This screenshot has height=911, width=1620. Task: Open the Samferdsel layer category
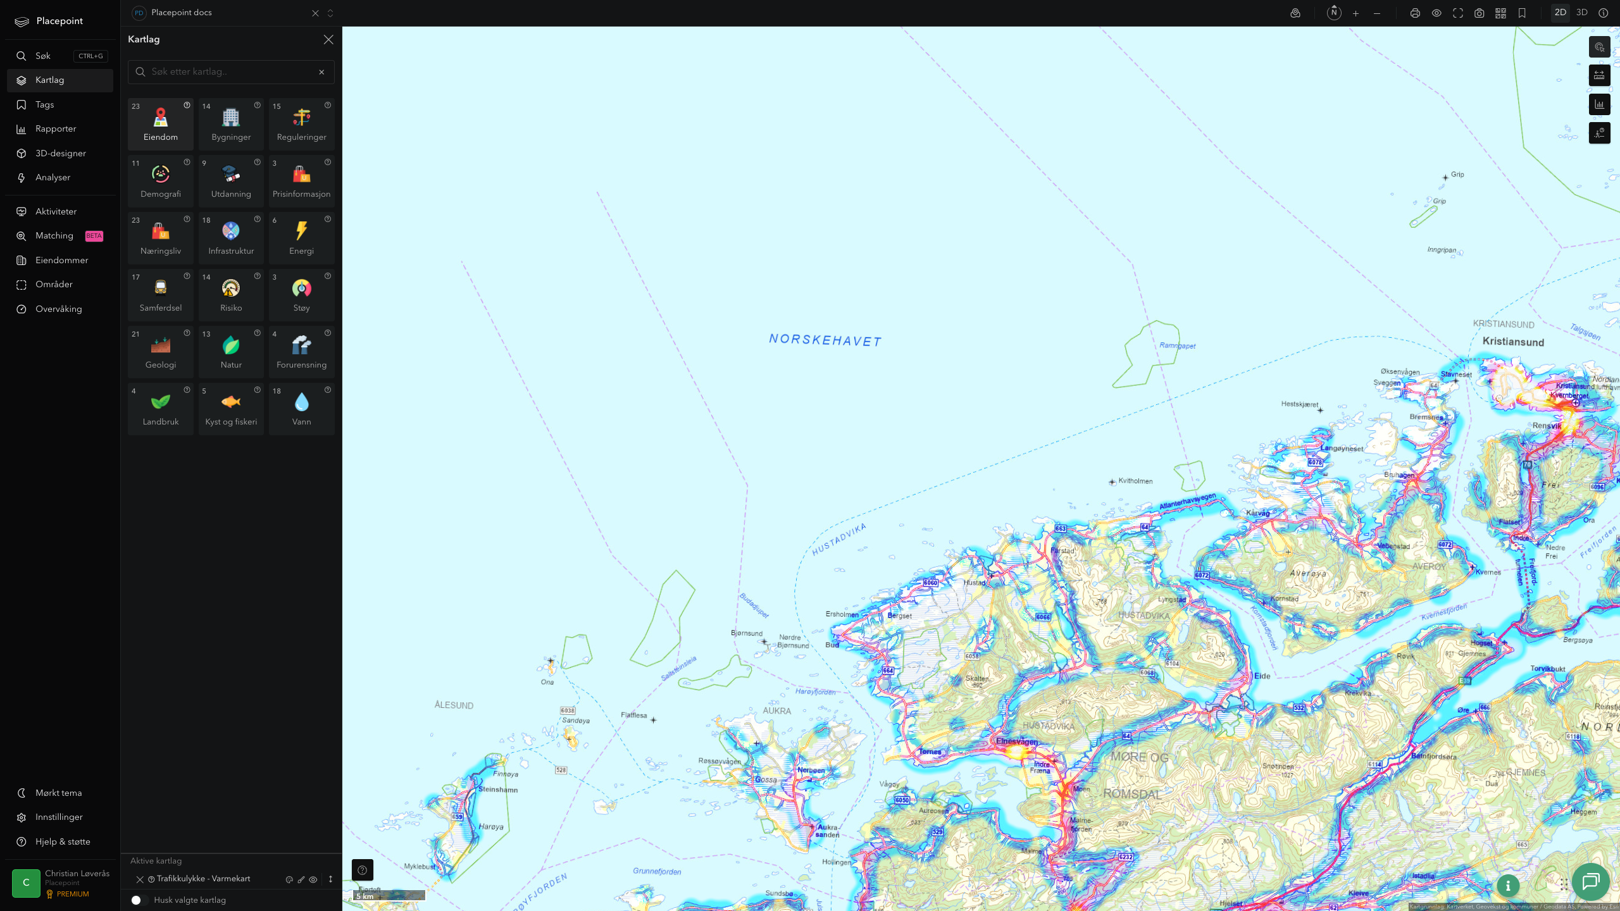[x=161, y=295]
